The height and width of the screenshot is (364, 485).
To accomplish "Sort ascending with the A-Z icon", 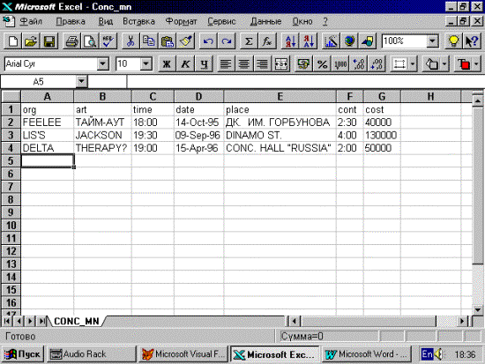I will 290,41.
